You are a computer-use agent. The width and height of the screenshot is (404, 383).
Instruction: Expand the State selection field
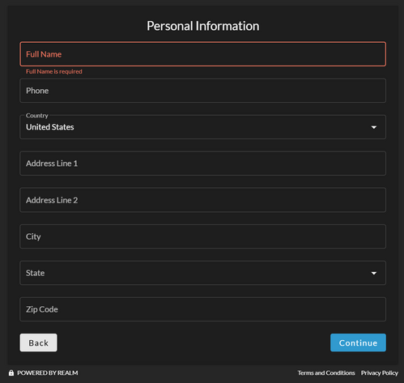coord(202,273)
